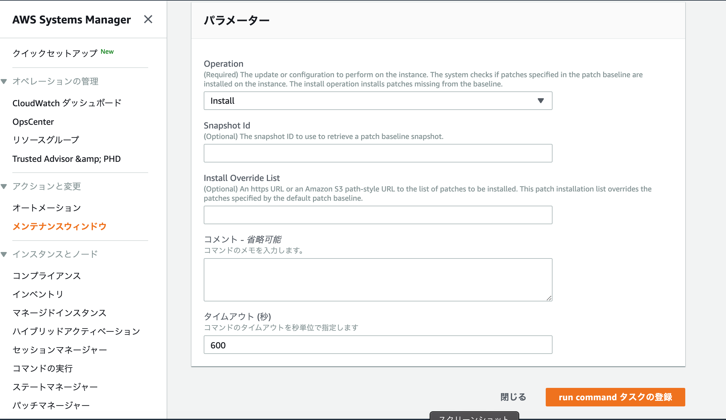The height and width of the screenshot is (420, 726).
Task: Open クイックセットアップ in the sidebar
Action: (x=55, y=53)
